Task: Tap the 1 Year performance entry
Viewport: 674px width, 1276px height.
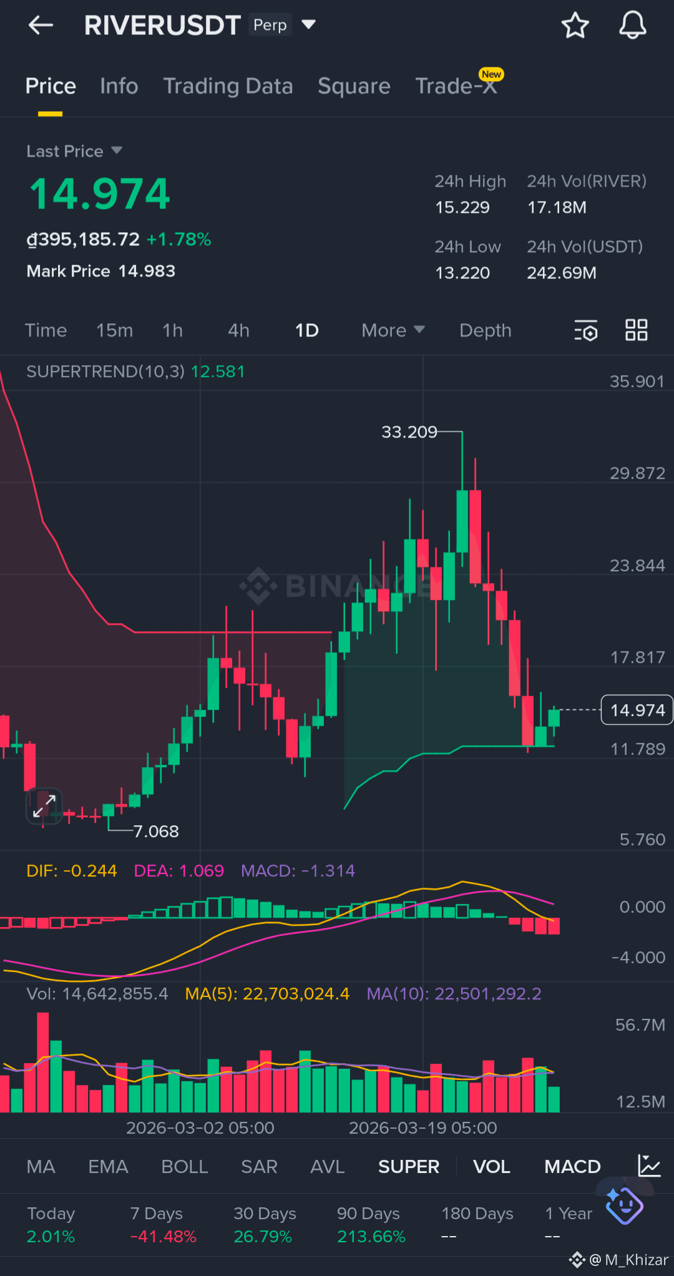Action: (569, 1225)
